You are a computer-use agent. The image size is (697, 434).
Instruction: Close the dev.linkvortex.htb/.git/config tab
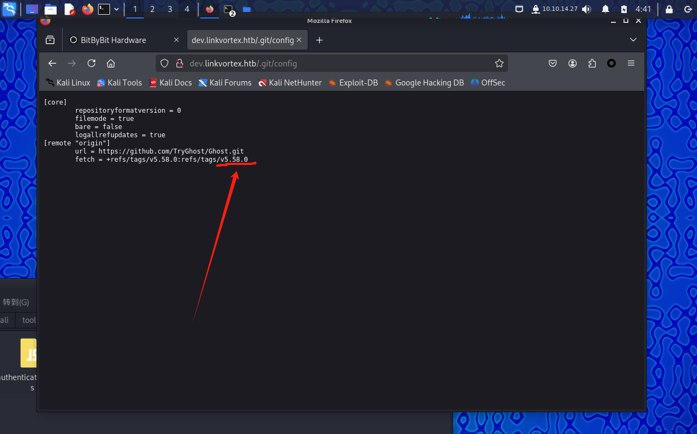[299, 40]
